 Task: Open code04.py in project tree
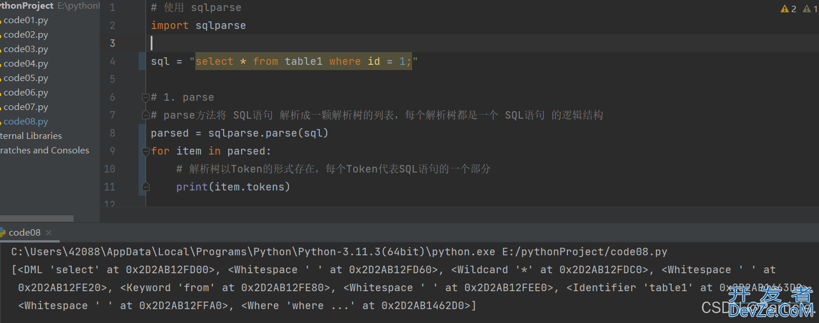pos(25,64)
